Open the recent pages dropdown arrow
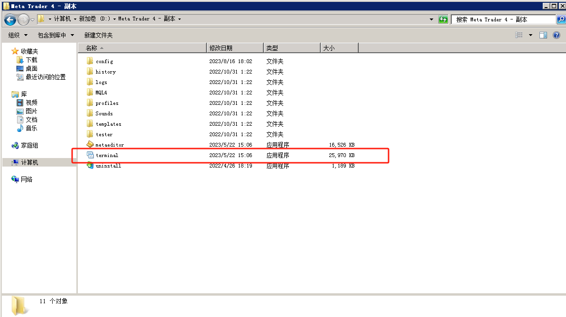Viewport: 566px width, 317px height. tap(32, 19)
